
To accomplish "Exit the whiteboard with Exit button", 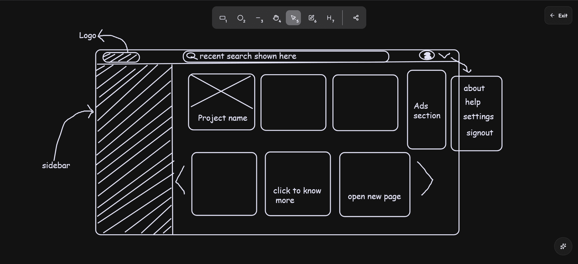I will pos(558,16).
